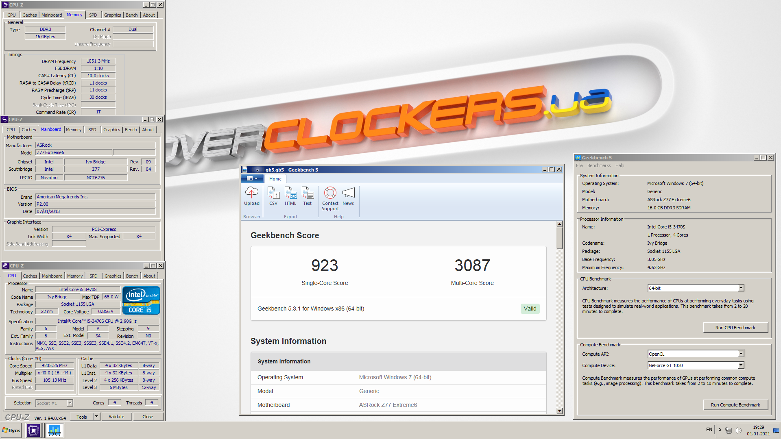Select Memory tab in Mainboard CPU-Z window
Screen dimensions: 781x439
(74, 130)
